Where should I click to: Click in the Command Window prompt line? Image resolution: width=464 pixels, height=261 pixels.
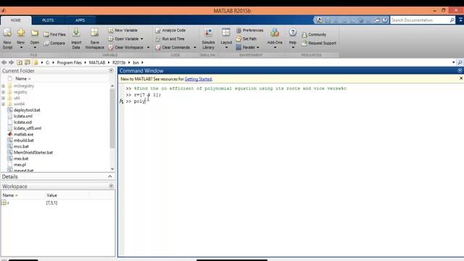[x=293, y=101]
